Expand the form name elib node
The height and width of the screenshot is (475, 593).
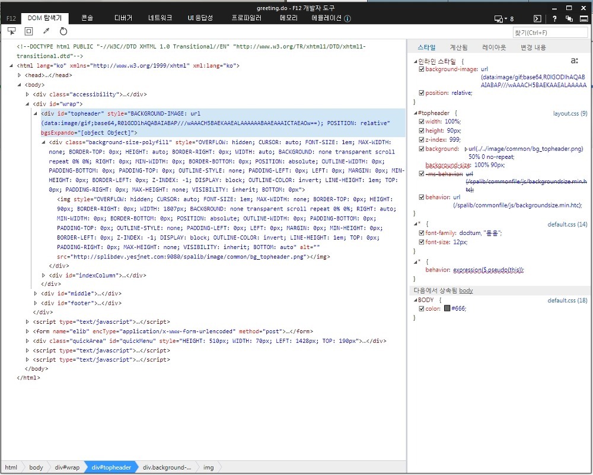coord(27,331)
